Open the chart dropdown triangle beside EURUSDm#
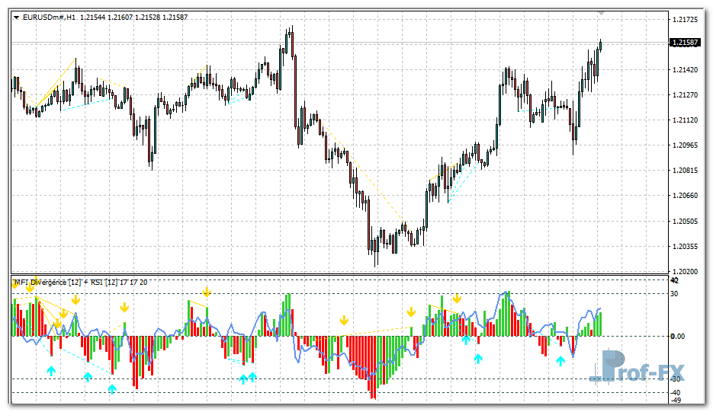The width and height of the screenshot is (713, 412). point(17,17)
